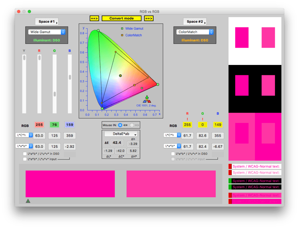Open the ColorMatch color space dropdown

tap(195, 32)
